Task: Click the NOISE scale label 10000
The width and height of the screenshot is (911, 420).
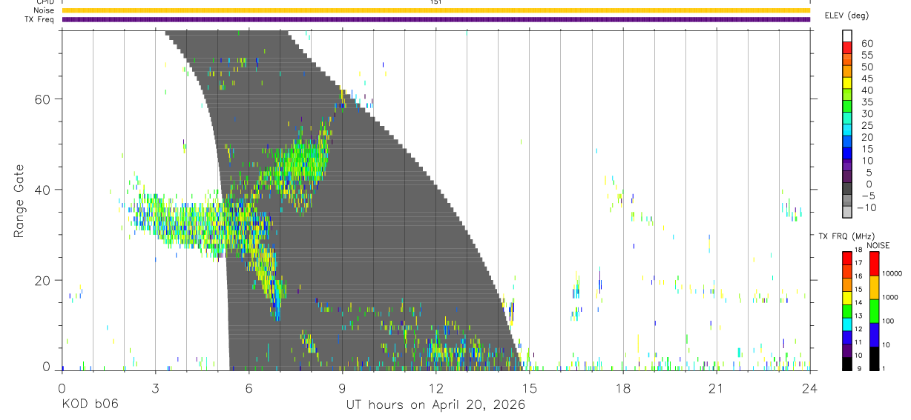Action: (x=891, y=274)
